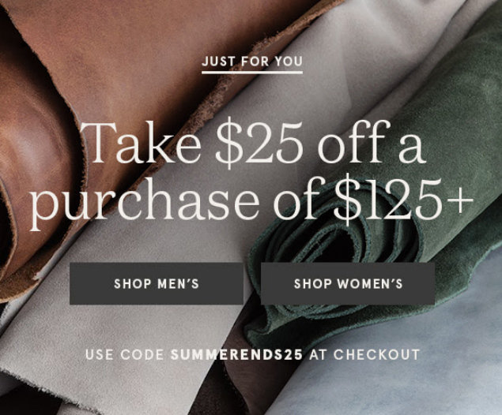Click the $25 amount in the headline
Image resolution: width=502 pixels, height=415 pixels.
(x=259, y=144)
